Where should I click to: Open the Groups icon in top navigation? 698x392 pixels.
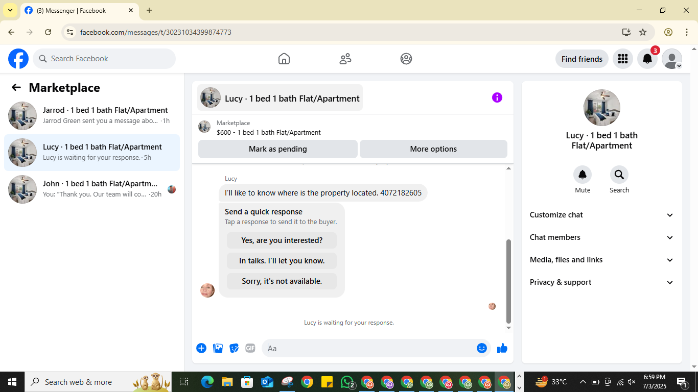tap(406, 59)
